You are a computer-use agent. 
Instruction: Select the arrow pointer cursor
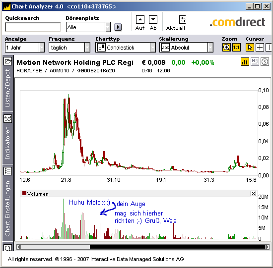pyautogui.click(x=250, y=48)
